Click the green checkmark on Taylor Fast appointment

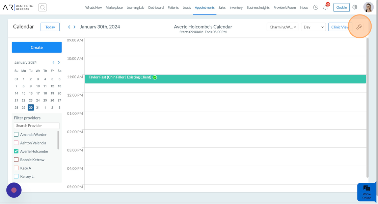(x=155, y=77)
